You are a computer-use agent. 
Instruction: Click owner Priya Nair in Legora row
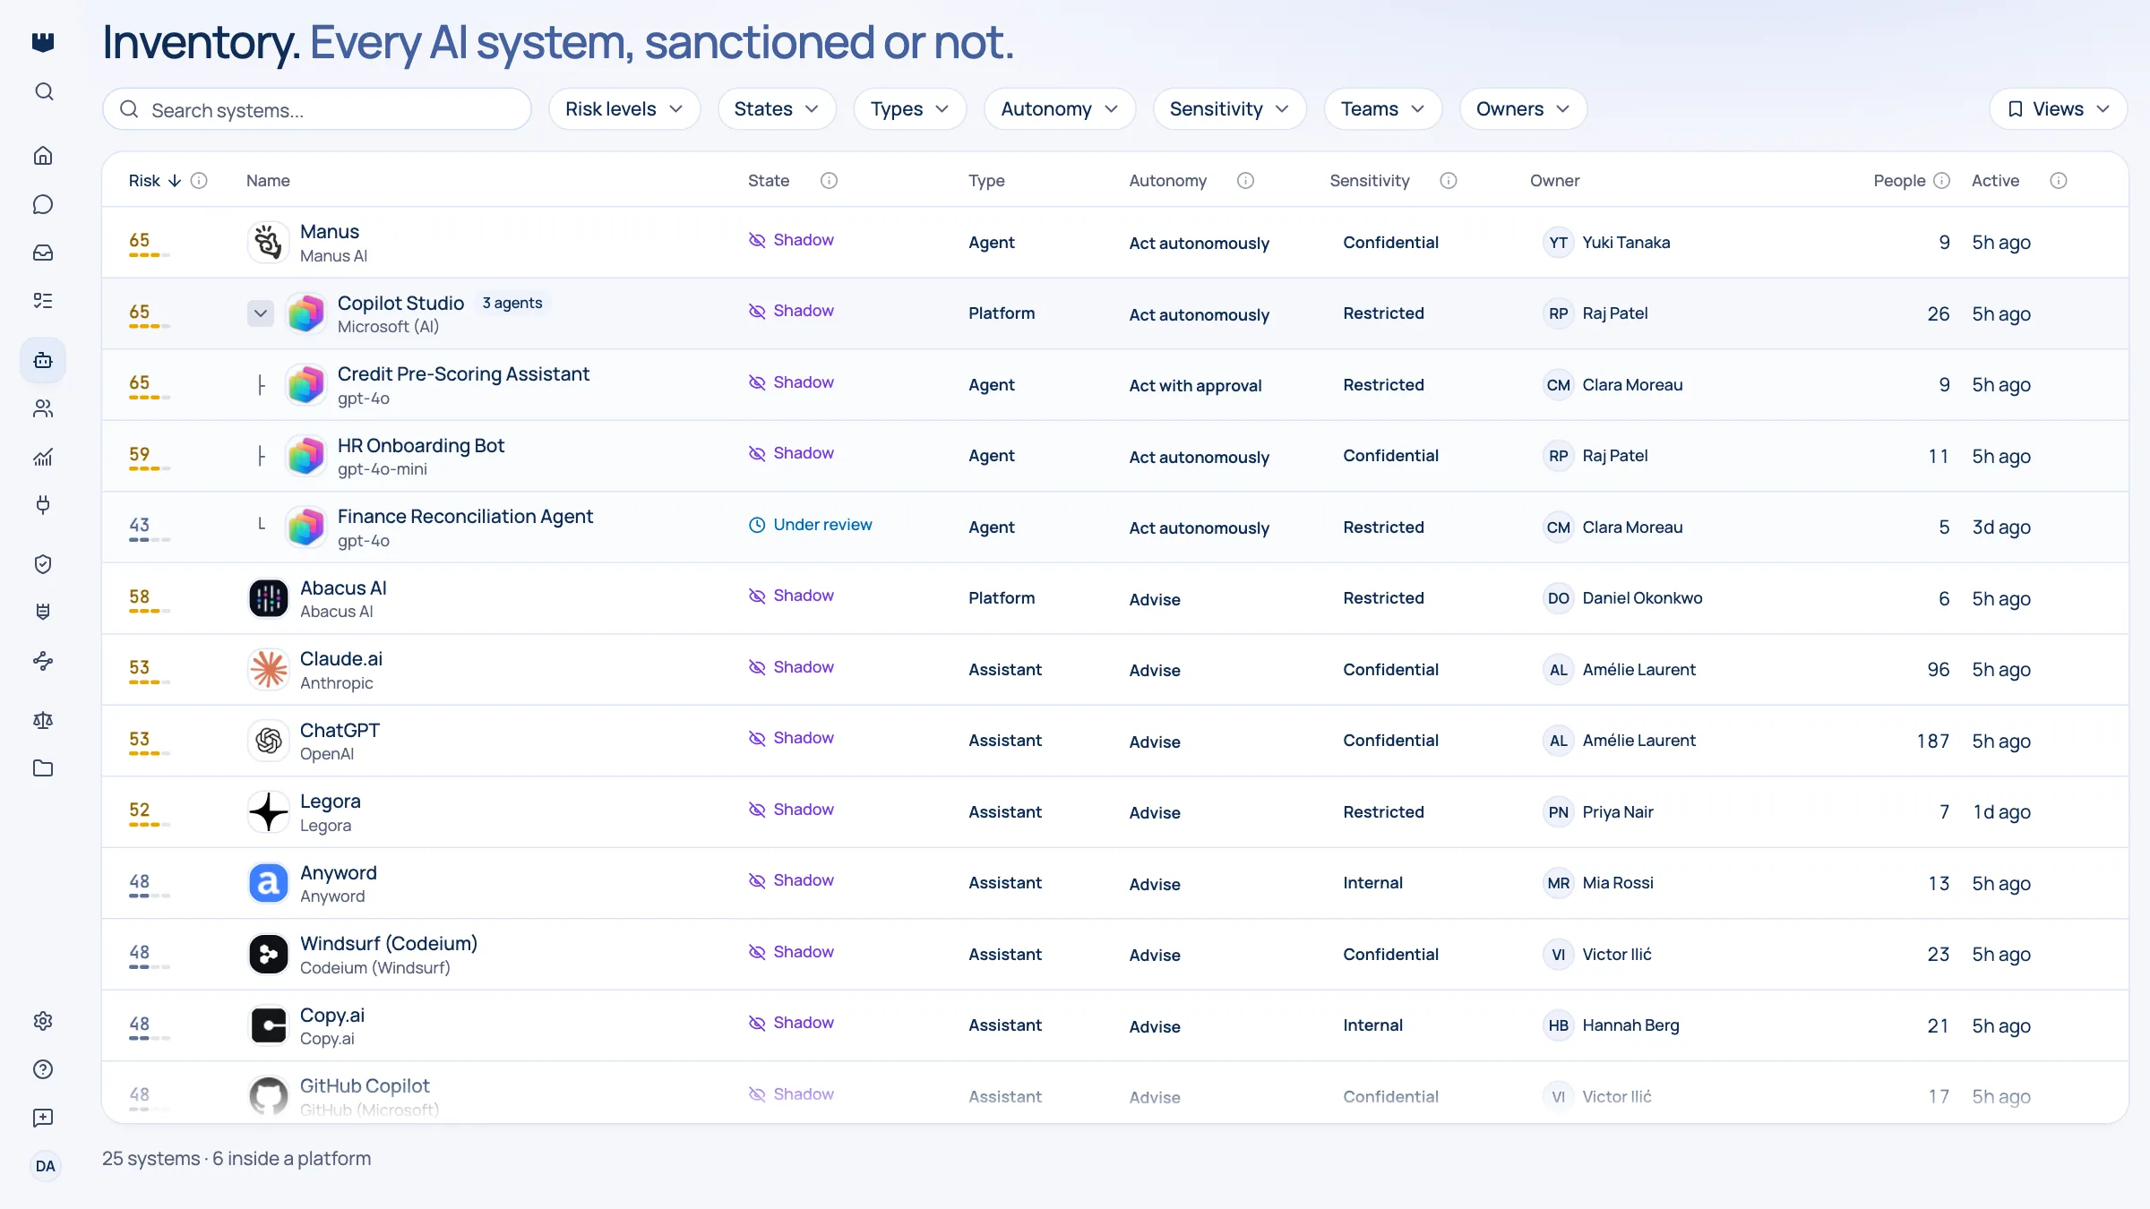click(x=1599, y=812)
